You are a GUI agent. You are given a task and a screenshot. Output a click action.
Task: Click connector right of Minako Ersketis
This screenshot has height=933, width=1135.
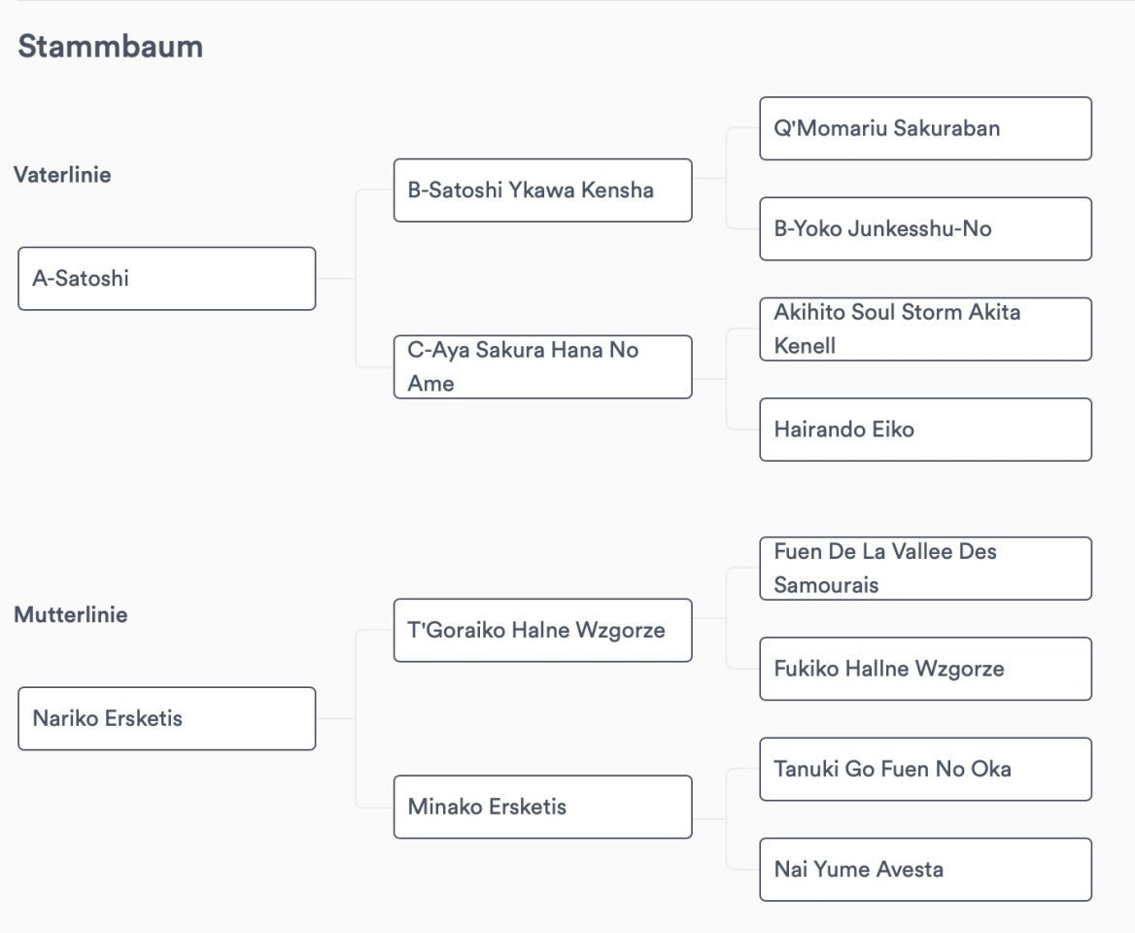(709, 819)
